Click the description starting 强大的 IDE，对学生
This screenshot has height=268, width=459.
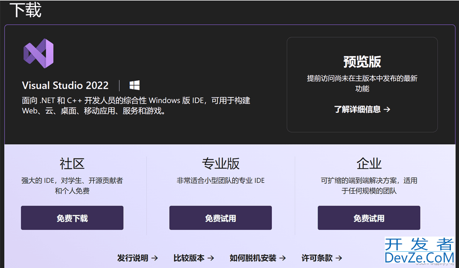[x=72, y=186]
